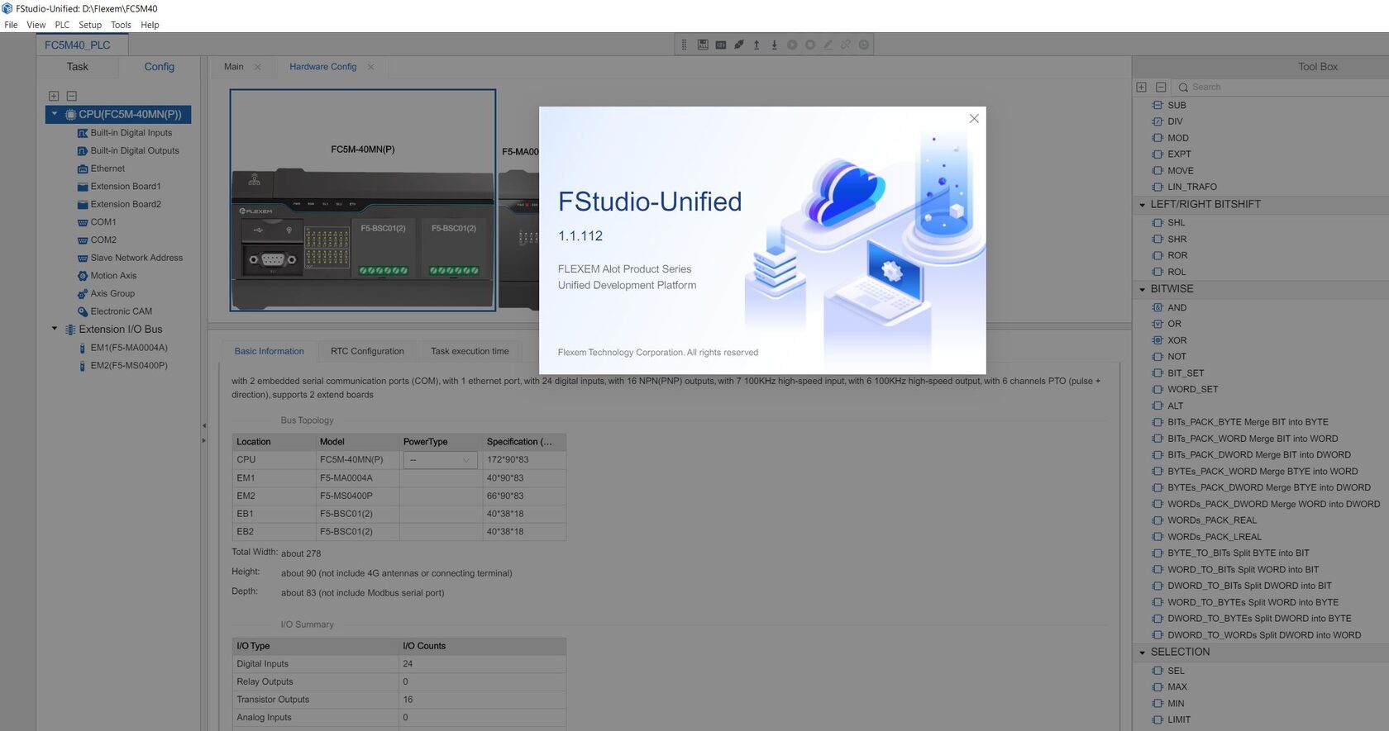Select Extension Board1 in the tree

(126, 187)
